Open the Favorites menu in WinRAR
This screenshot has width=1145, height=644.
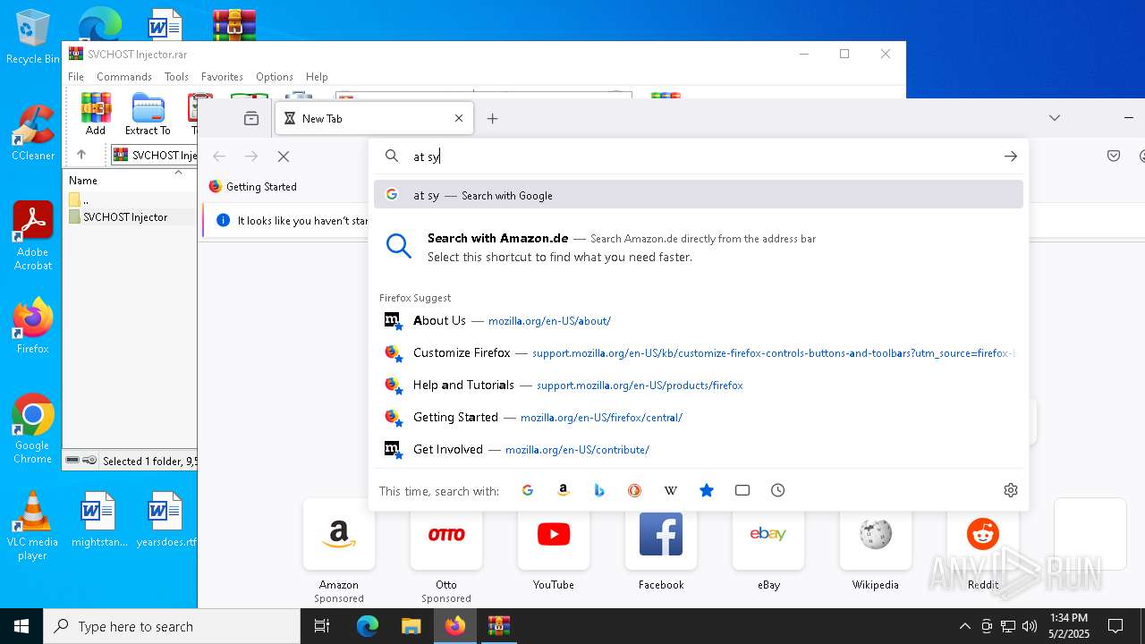coord(222,77)
